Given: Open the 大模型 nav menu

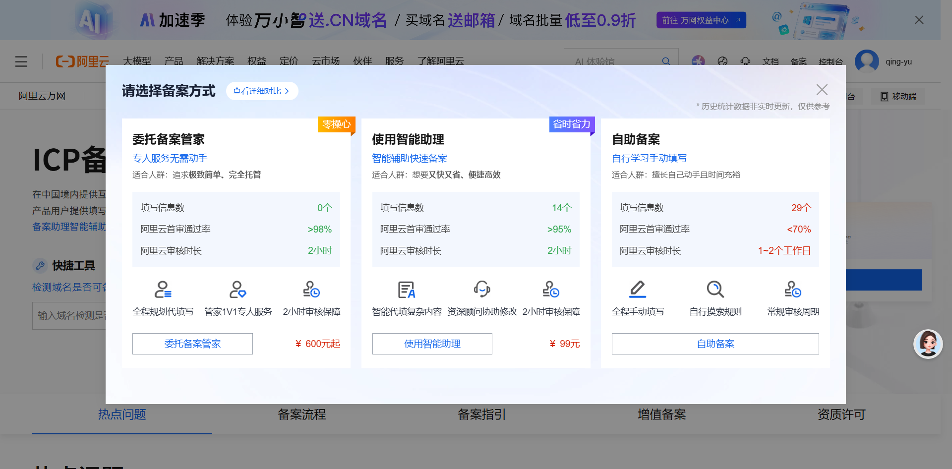Looking at the screenshot, I should click(137, 61).
